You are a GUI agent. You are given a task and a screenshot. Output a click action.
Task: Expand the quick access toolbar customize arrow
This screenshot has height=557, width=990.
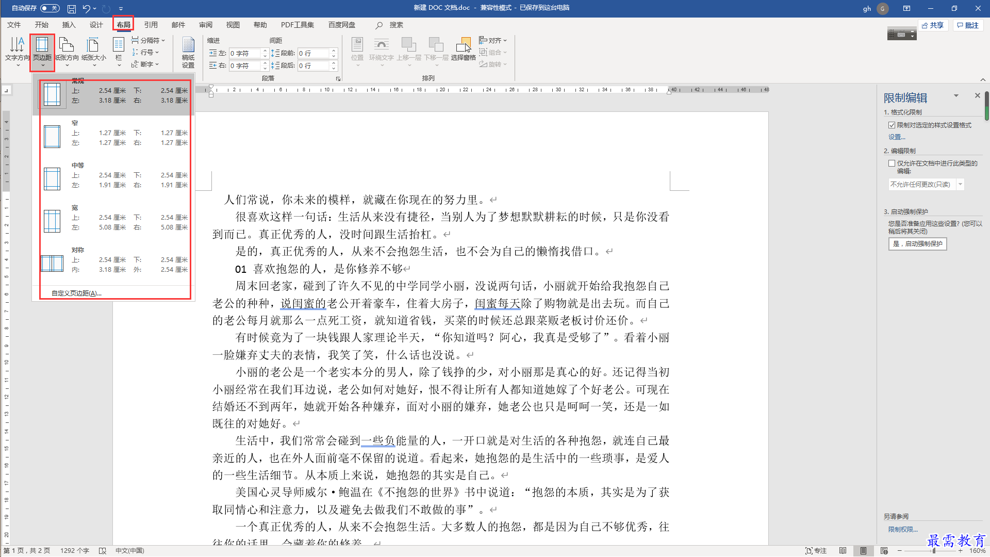(x=121, y=9)
